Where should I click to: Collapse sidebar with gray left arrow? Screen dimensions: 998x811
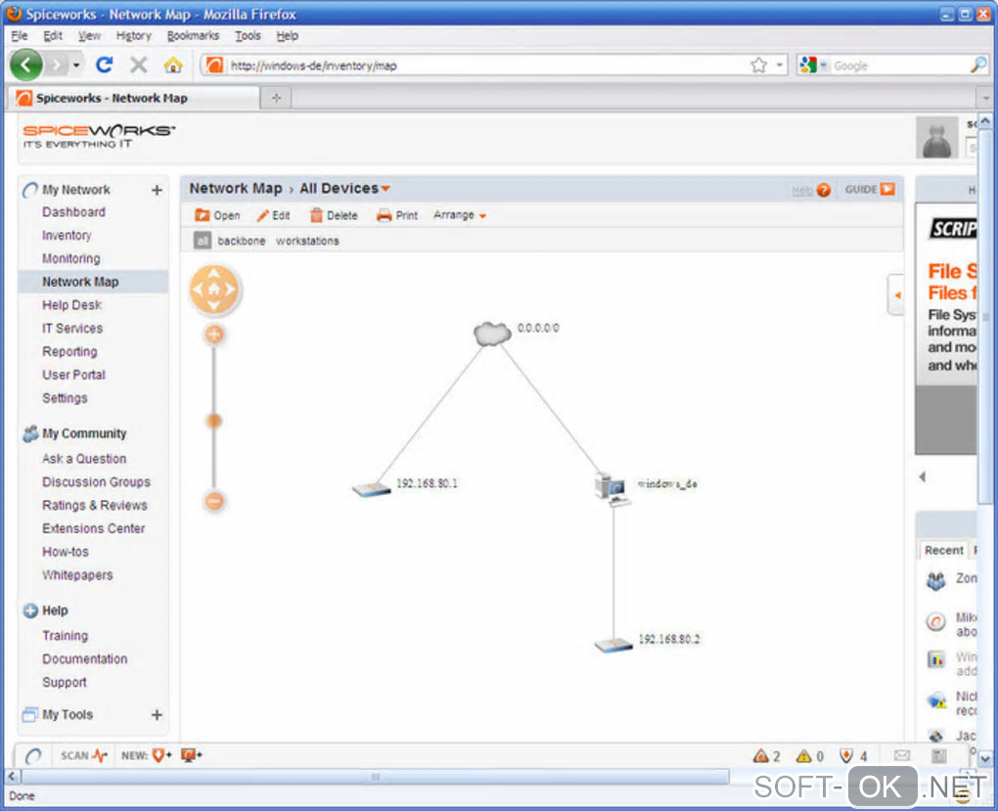(923, 476)
